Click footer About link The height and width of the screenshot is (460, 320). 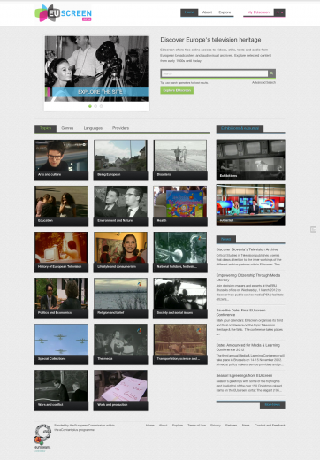pos(163,425)
